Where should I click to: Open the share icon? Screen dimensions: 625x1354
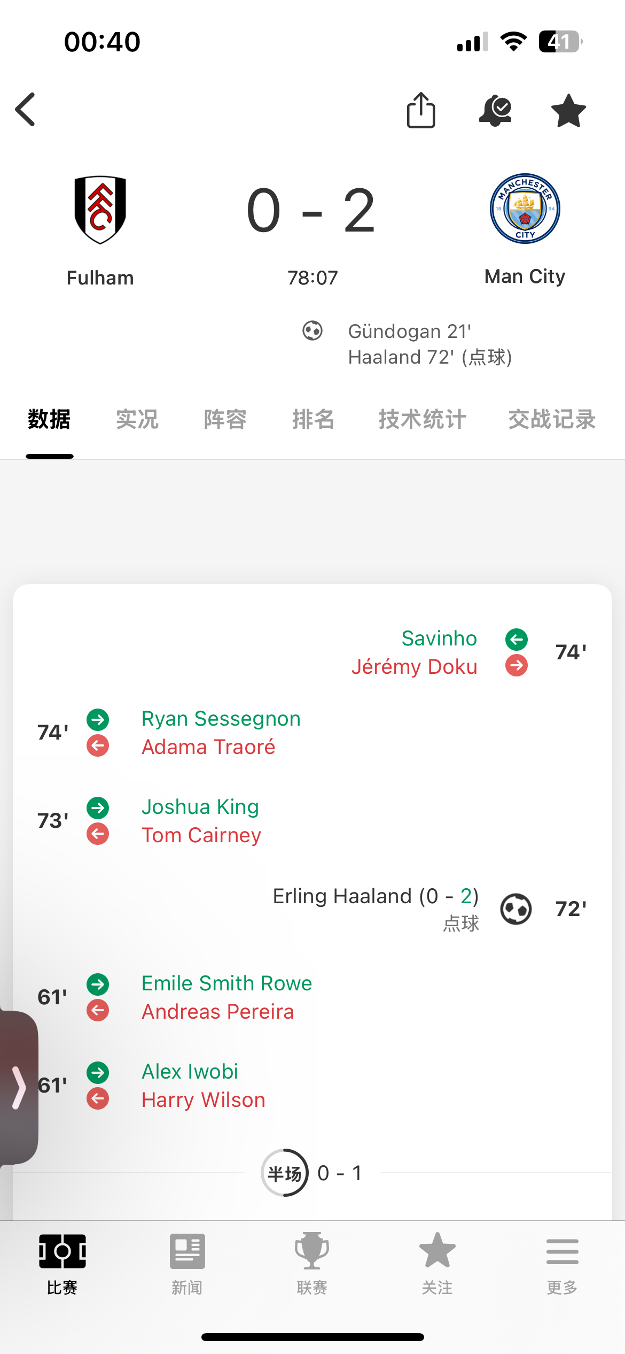[x=421, y=110]
